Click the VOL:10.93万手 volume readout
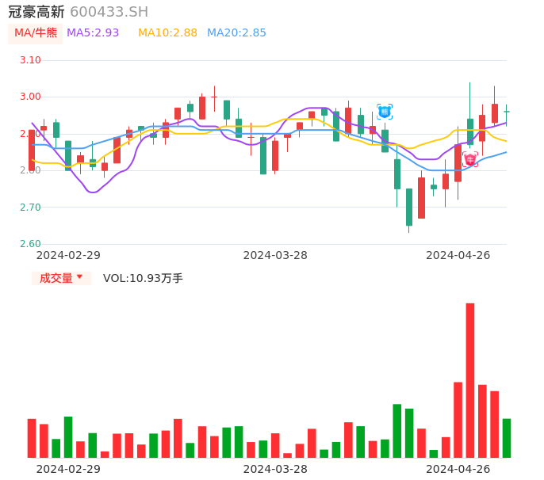Image resolution: width=544 pixels, height=480 pixels. click(x=143, y=278)
